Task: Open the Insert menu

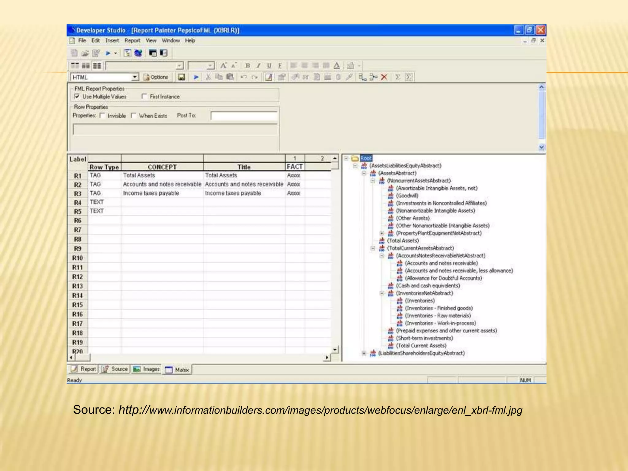Action: click(x=112, y=40)
